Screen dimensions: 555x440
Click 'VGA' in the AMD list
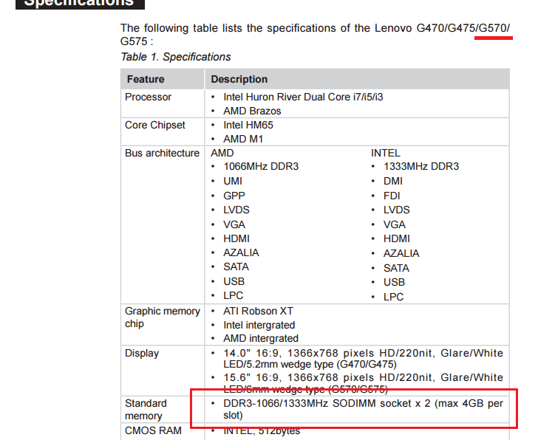(x=234, y=224)
